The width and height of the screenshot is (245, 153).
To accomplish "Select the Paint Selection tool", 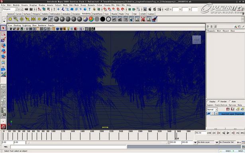I will pos(3,39).
